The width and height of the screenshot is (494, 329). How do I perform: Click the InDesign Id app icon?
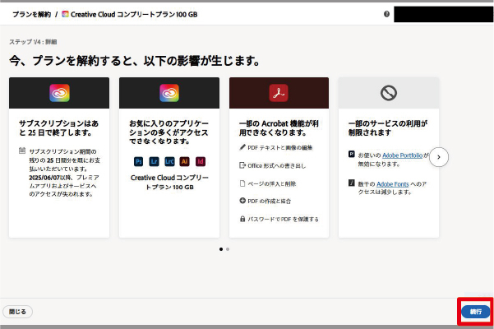201,162
